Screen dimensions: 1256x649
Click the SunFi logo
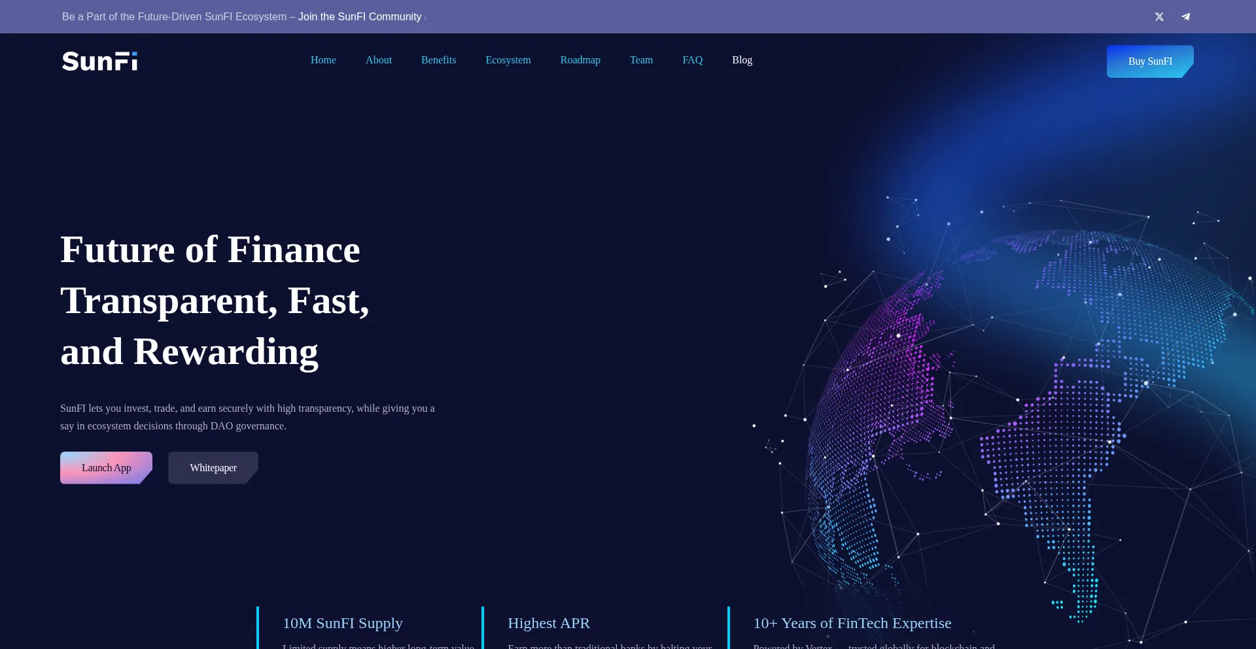99,61
